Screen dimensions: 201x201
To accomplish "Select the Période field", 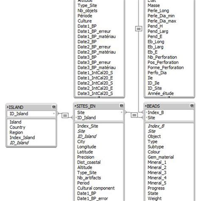I will coord(85,16).
